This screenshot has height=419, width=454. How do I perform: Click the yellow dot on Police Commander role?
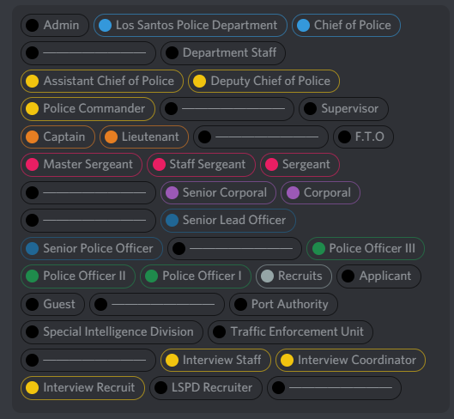coord(32,109)
